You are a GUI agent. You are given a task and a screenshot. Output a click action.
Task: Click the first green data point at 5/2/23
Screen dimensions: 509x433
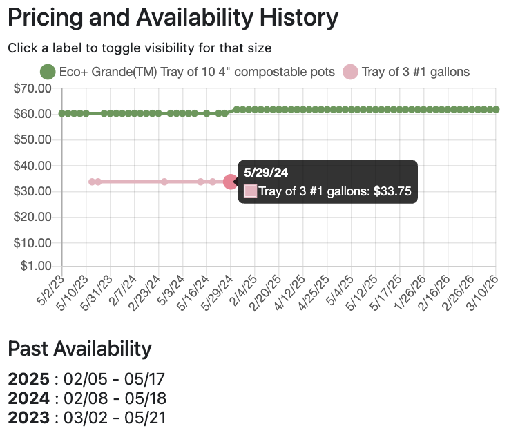(x=62, y=113)
